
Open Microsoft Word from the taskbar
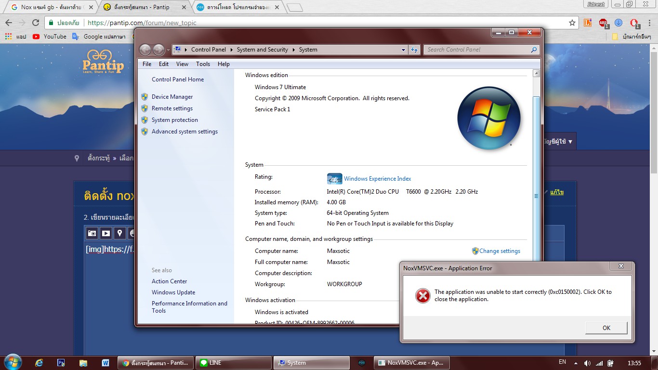click(105, 363)
